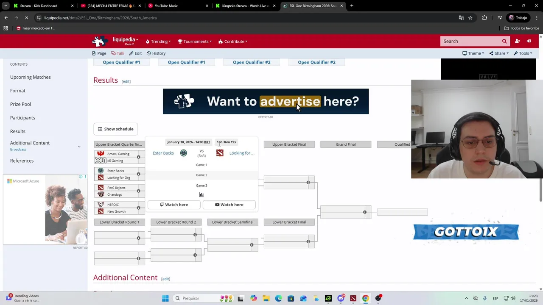Open the Tools dropdown
Image resolution: width=543 pixels, height=305 pixels.
pyautogui.click(x=523, y=53)
